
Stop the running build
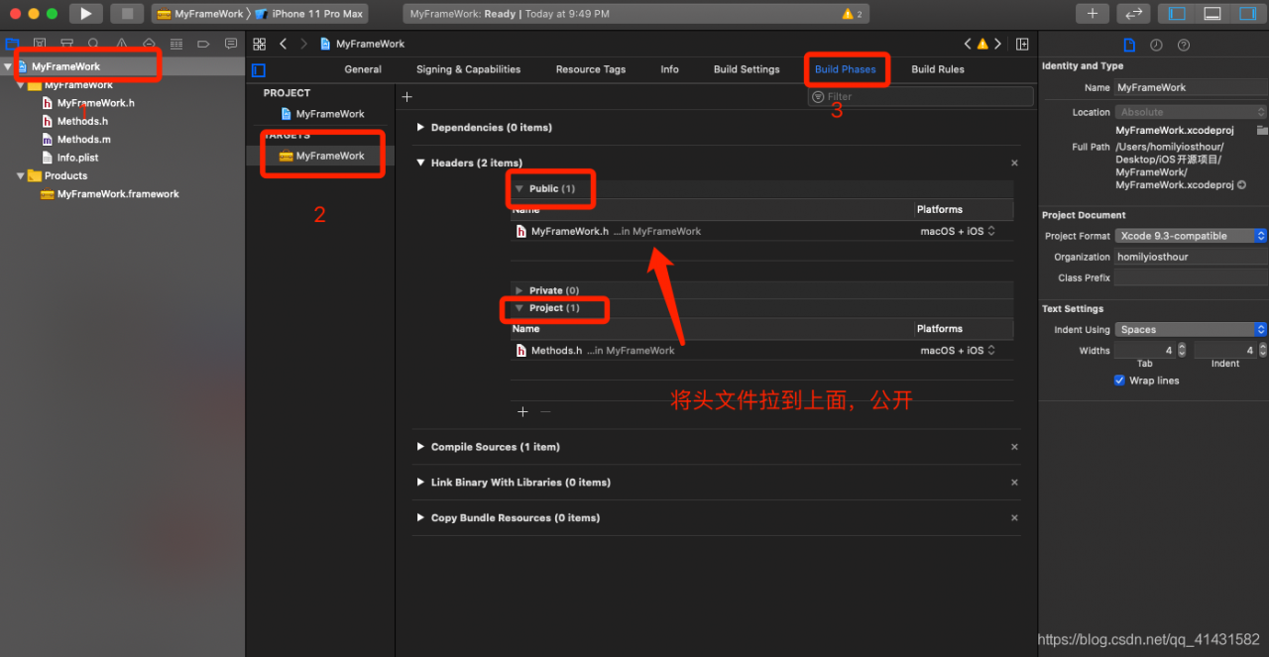click(x=127, y=14)
